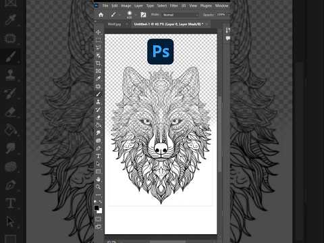This screenshot has height=243, width=324.
Task: Click the foreground color swatch
Action: tap(97, 207)
